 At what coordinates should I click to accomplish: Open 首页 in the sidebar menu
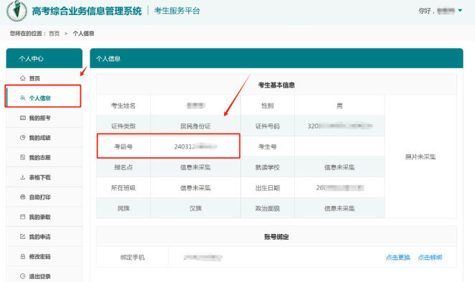click(44, 78)
